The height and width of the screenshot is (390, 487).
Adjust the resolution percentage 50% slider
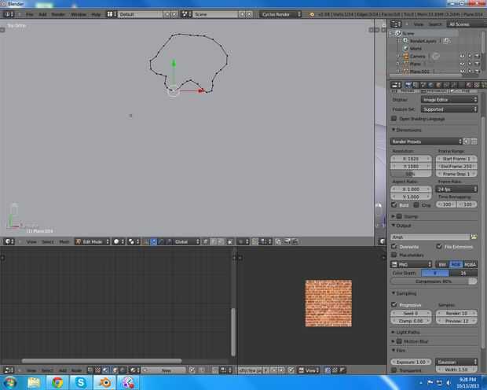411,174
